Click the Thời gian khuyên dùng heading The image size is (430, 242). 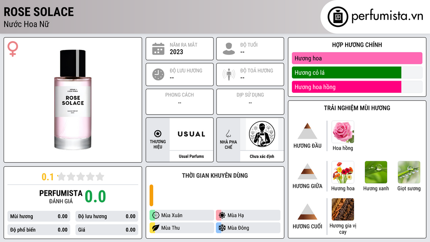tap(215, 175)
